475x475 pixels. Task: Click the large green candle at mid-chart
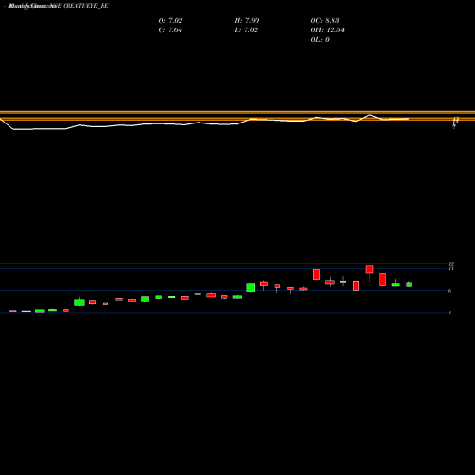[251, 288]
